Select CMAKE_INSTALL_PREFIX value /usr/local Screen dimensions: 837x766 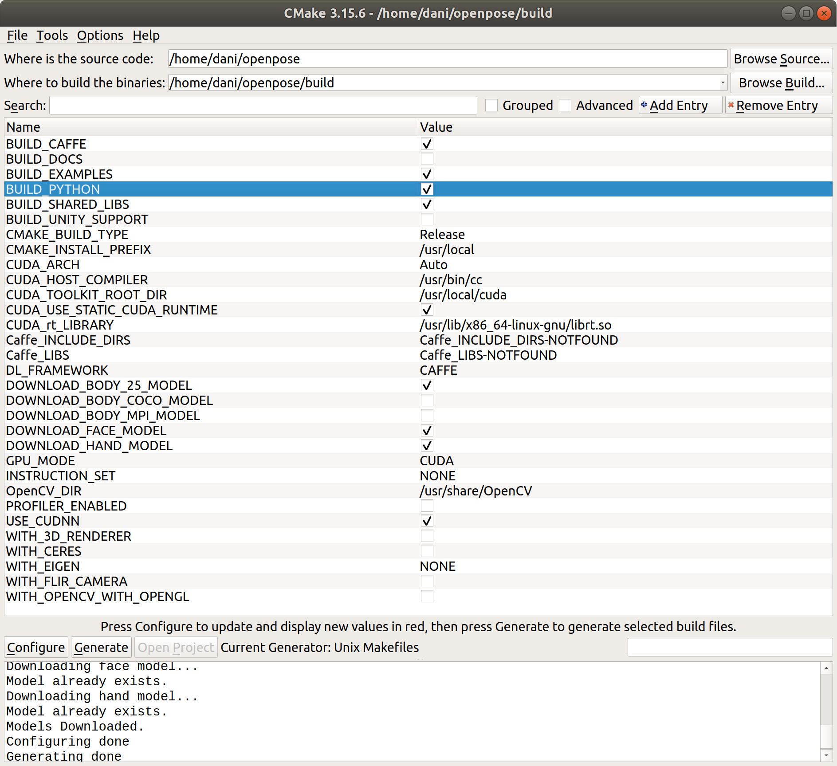pos(447,250)
